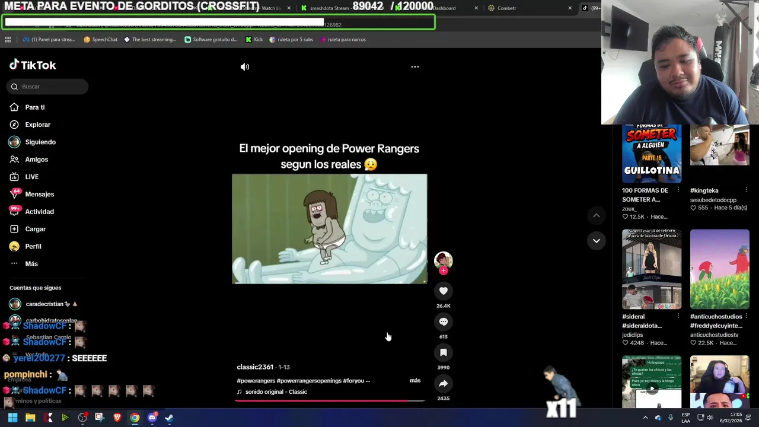Share the video via arrow icon
759x427 pixels.
point(443,383)
